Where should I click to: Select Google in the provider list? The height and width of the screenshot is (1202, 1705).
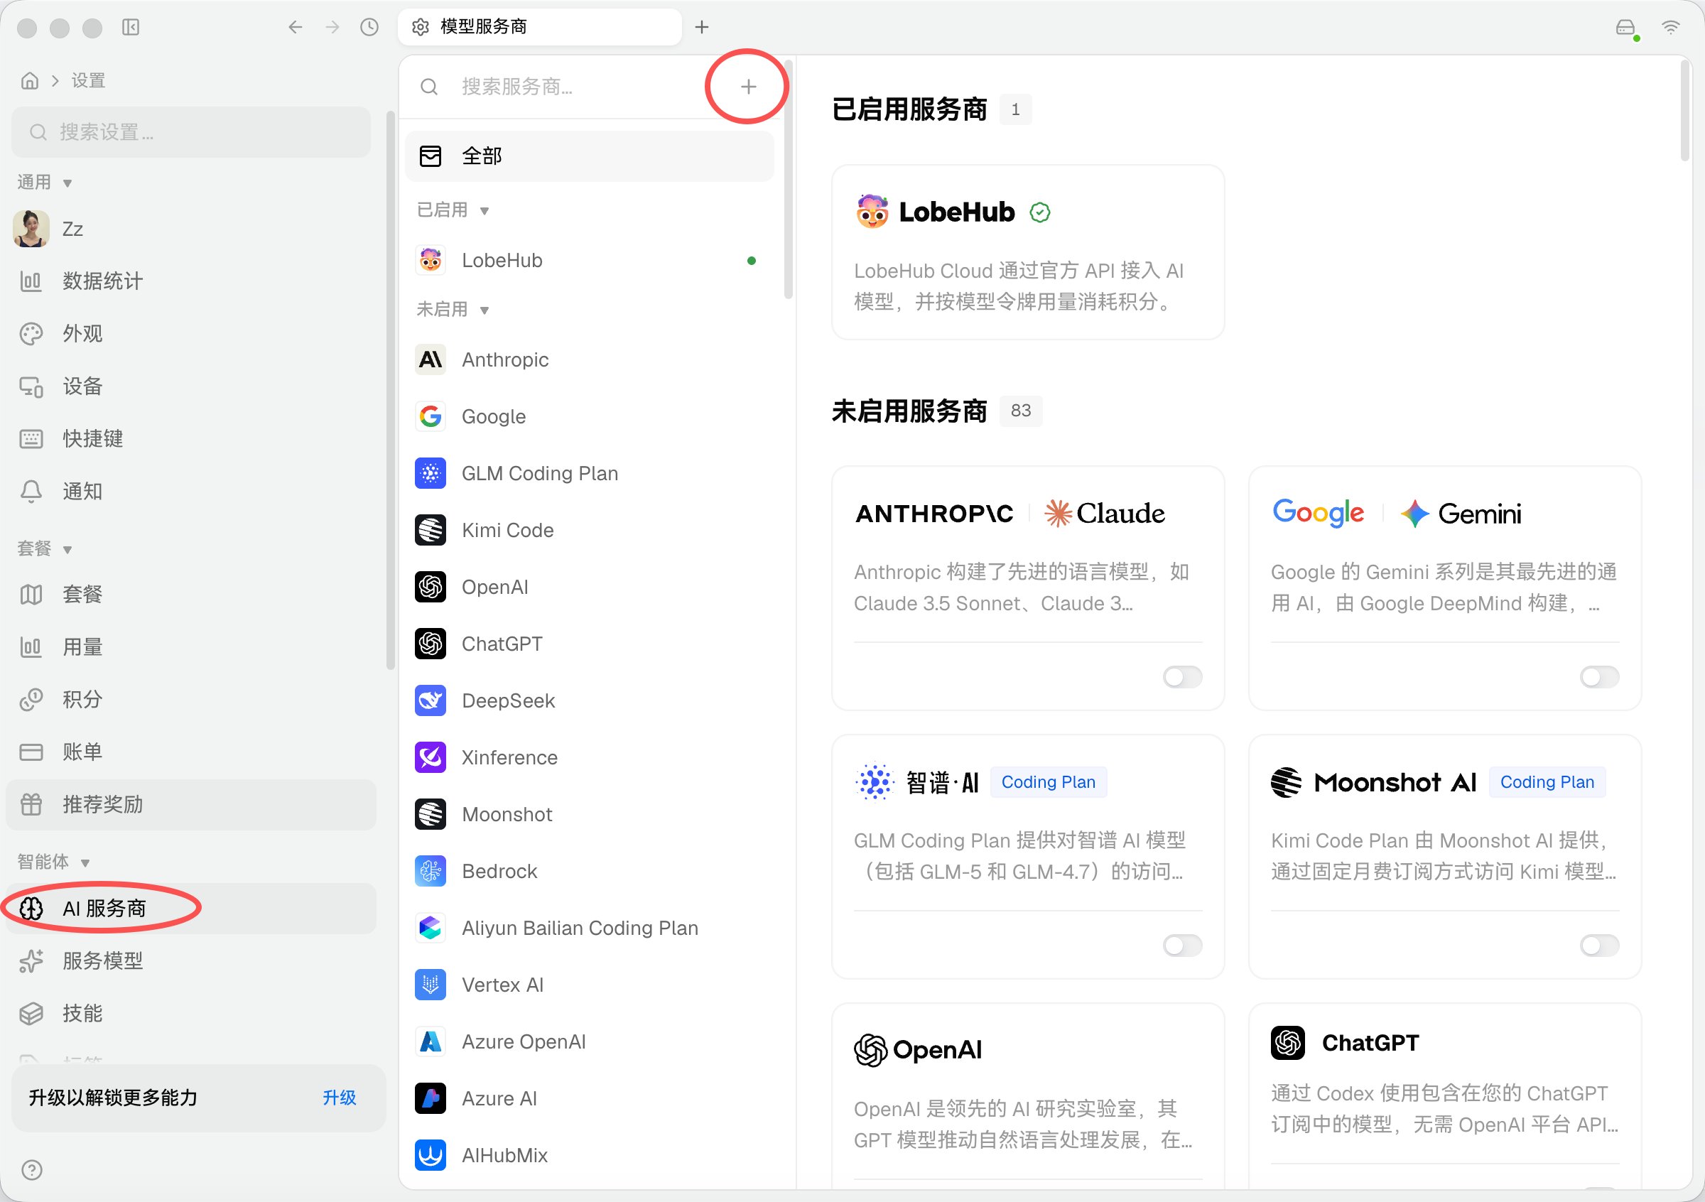pyautogui.click(x=589, y=416)
